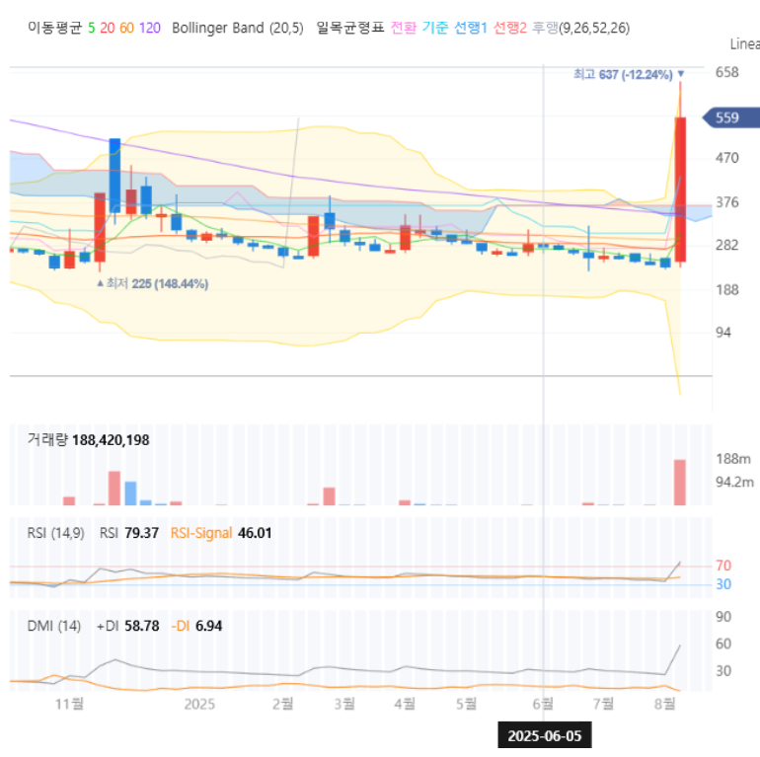Click the 이동평균 legend label

click(54, 28)
